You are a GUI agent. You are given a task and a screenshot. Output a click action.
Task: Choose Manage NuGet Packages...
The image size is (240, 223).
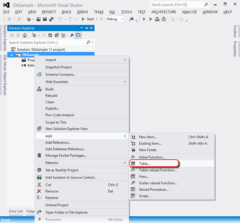point(82,156)
